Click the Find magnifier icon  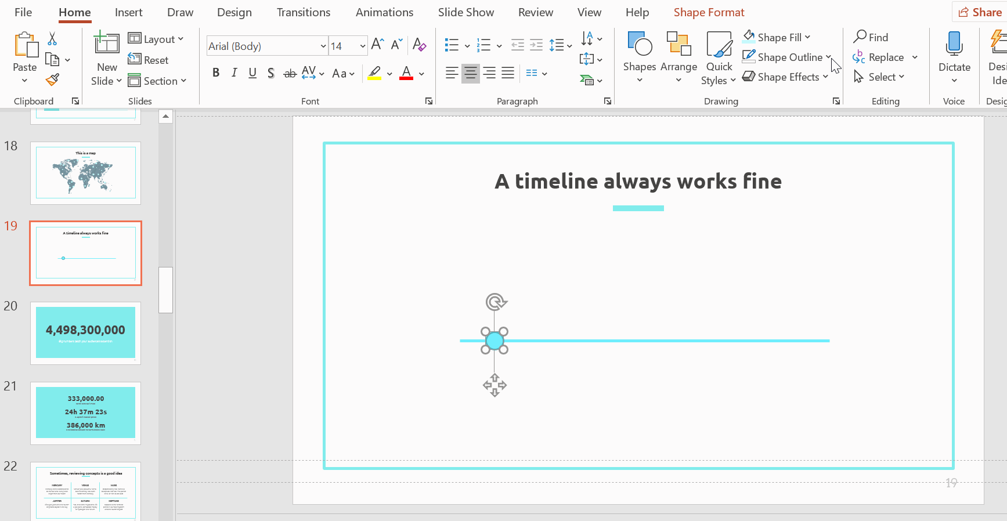[x=860, y=37]
